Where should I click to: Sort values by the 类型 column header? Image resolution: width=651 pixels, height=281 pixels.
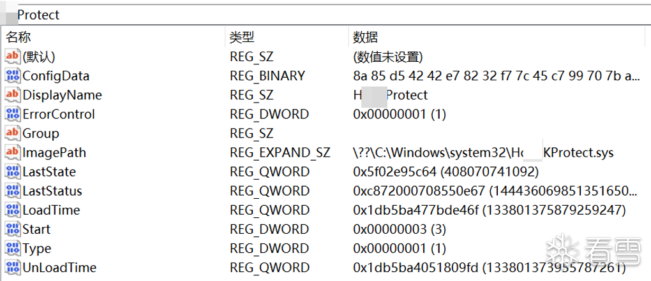point(242,37)
